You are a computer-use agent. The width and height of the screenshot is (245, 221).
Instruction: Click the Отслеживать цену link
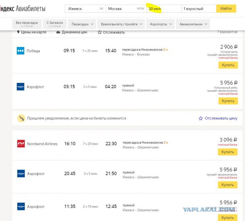tap(221, 118)
